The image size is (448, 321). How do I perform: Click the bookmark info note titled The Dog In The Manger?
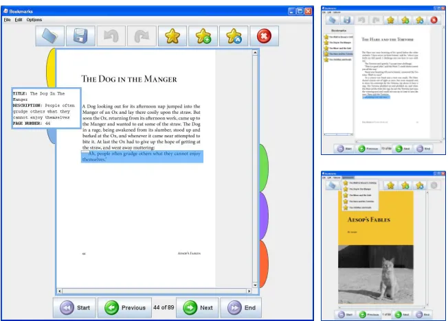(46, 108)
